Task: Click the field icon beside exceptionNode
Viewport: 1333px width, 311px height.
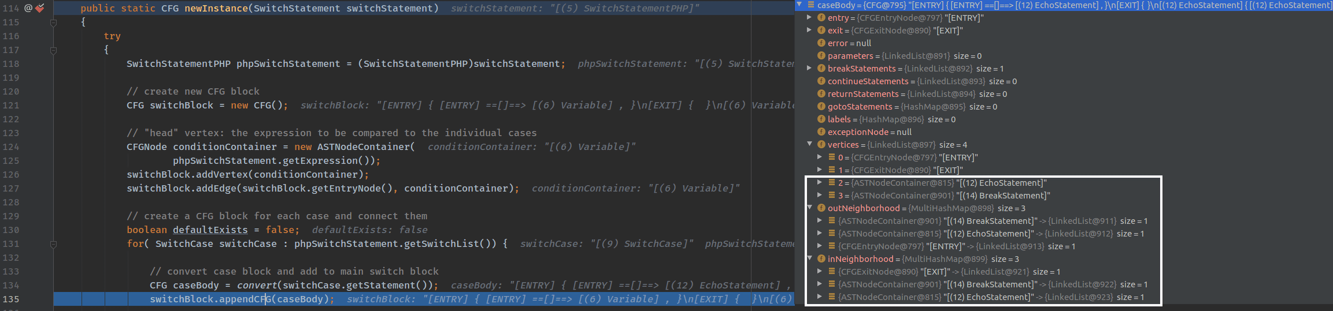Action: [821, 132]
